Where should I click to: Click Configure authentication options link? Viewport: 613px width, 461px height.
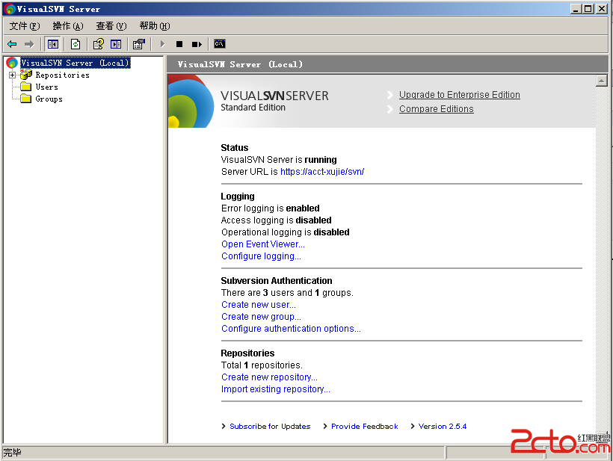pos(291,329)
